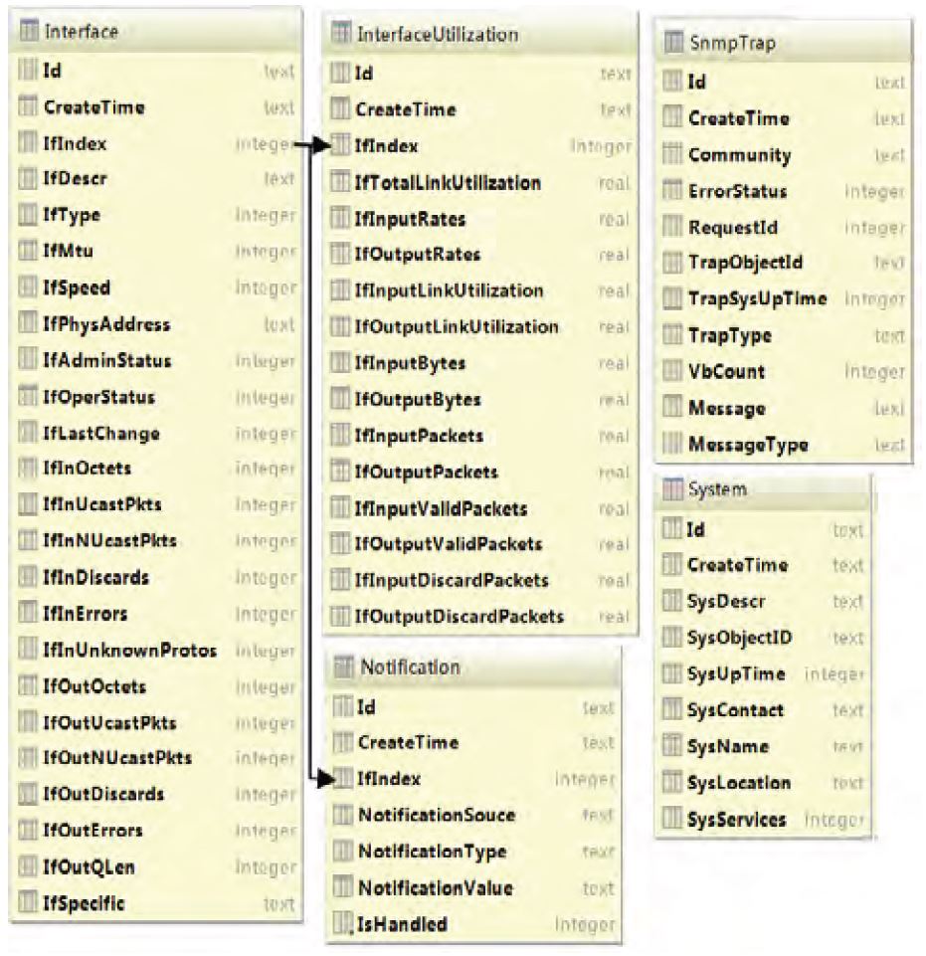The image size is (926, 956).
Task: Select the SysLocation column in System
Action: click(738, 783)
